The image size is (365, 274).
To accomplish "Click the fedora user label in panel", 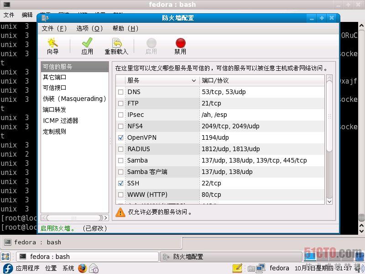I will 279,268.
